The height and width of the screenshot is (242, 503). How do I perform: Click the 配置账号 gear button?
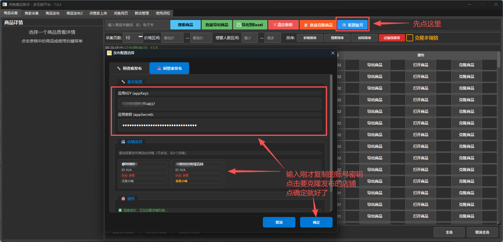click(x=352, y=25)
